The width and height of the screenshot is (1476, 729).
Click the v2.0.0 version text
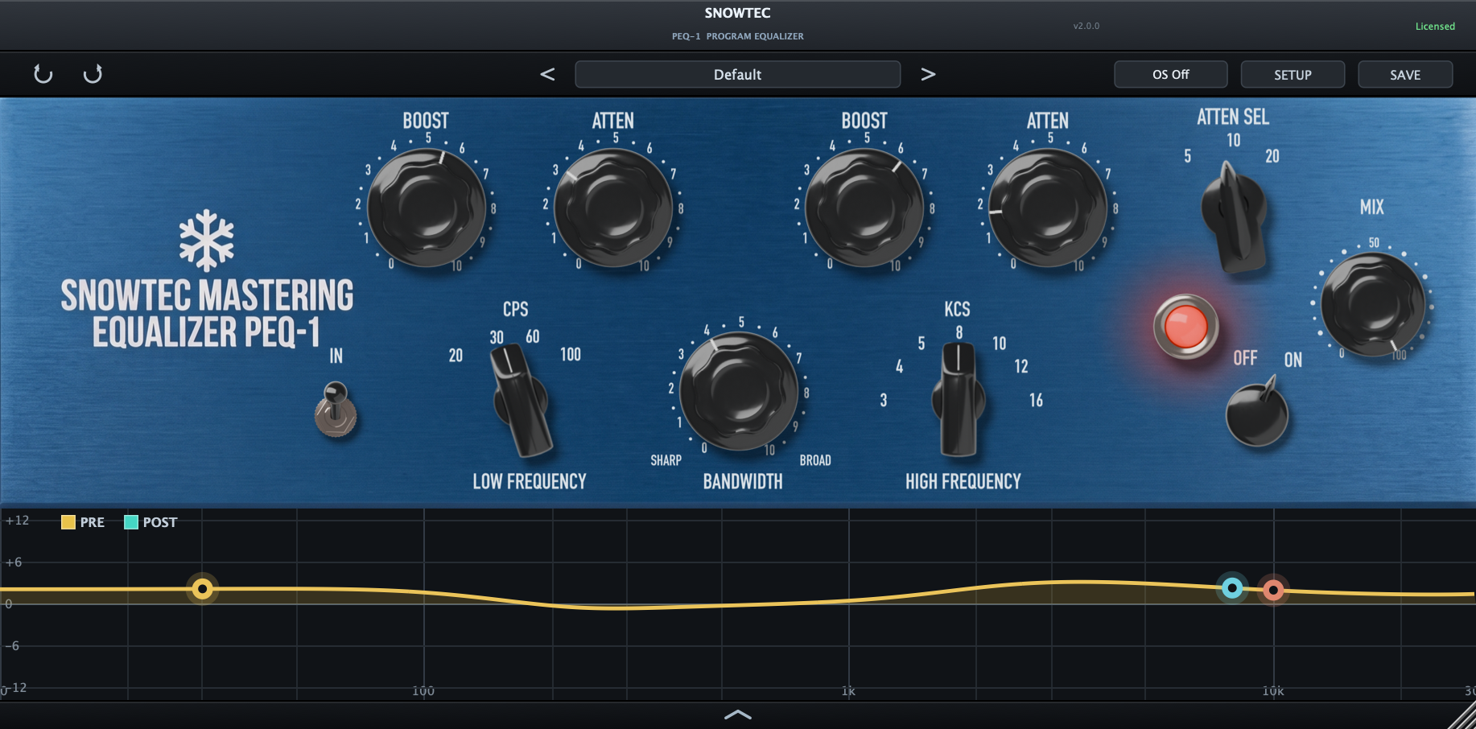1086,26
